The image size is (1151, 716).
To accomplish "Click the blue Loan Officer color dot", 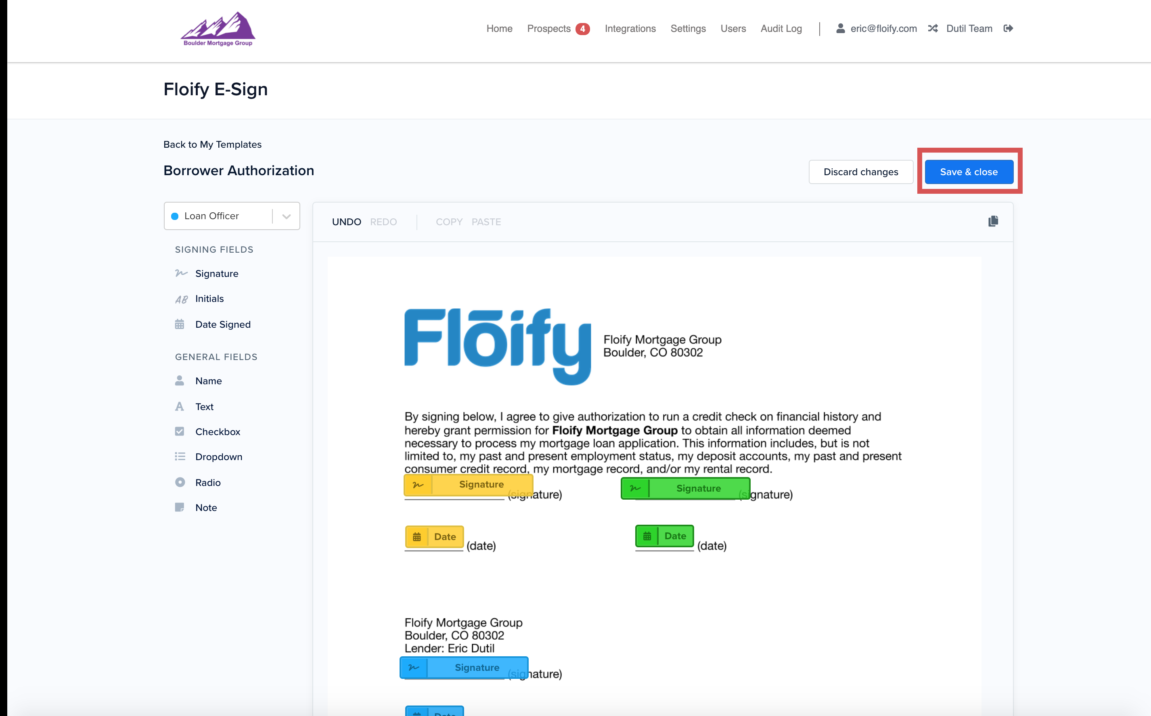I will tap(175, 216).
